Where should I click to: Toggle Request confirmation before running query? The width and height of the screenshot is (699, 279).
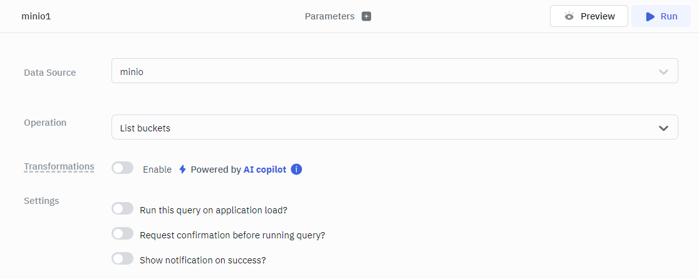coord(123,234)
